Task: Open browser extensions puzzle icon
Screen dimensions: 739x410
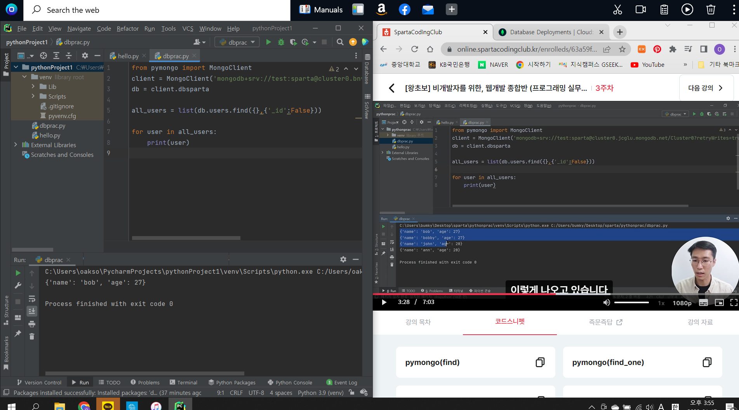Action: point(673,49)
